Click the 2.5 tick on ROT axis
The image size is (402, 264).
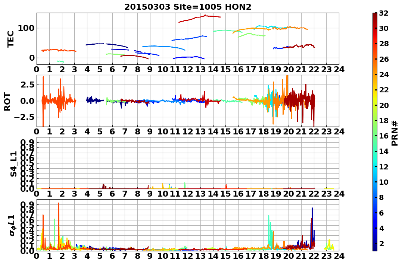(27, 85)
